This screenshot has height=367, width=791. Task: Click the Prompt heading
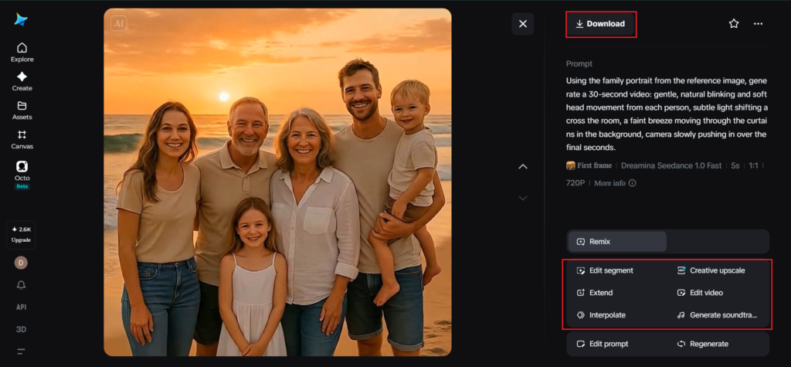pyautogui.click(x=579, y=63)
